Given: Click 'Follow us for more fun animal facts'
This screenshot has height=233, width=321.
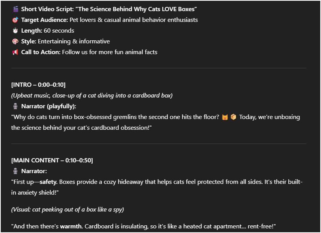Looking at the screenshot, I should click(x=110, y=52).
